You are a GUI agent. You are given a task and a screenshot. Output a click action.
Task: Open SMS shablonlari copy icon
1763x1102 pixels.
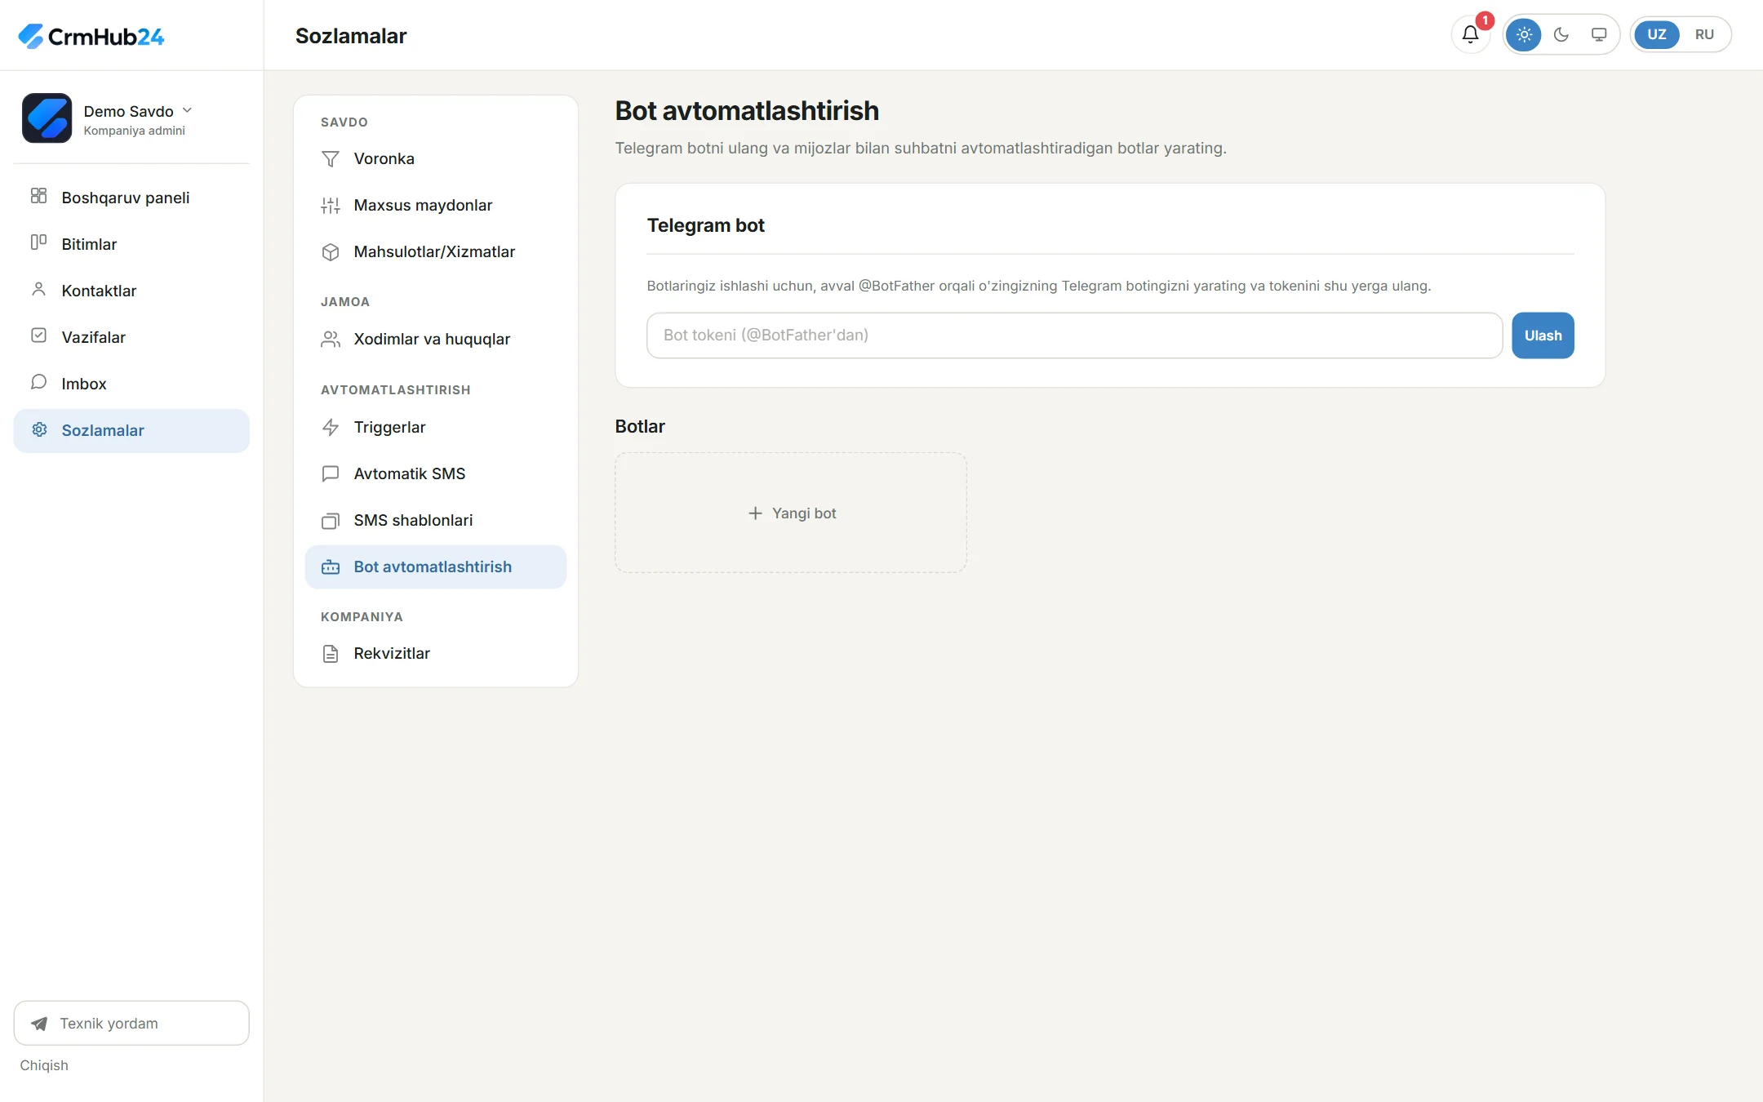331,521
